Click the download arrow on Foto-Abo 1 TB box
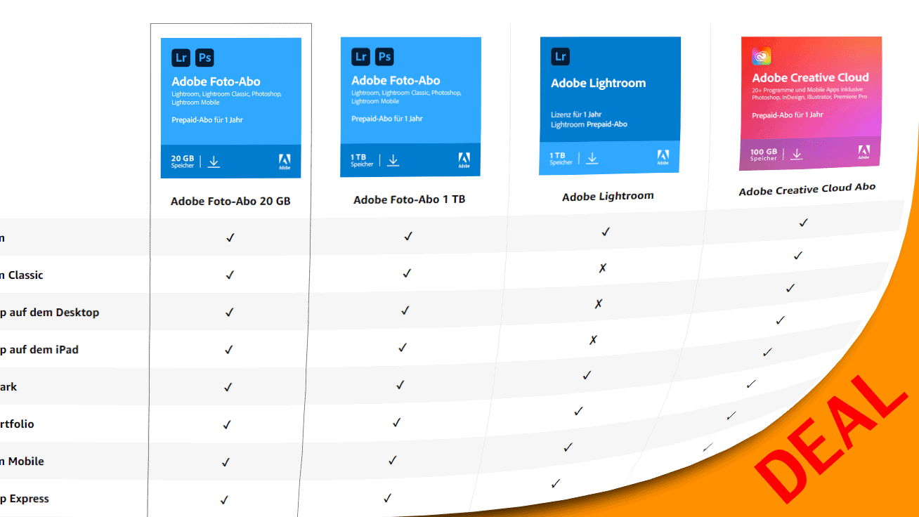 point(393,160)
